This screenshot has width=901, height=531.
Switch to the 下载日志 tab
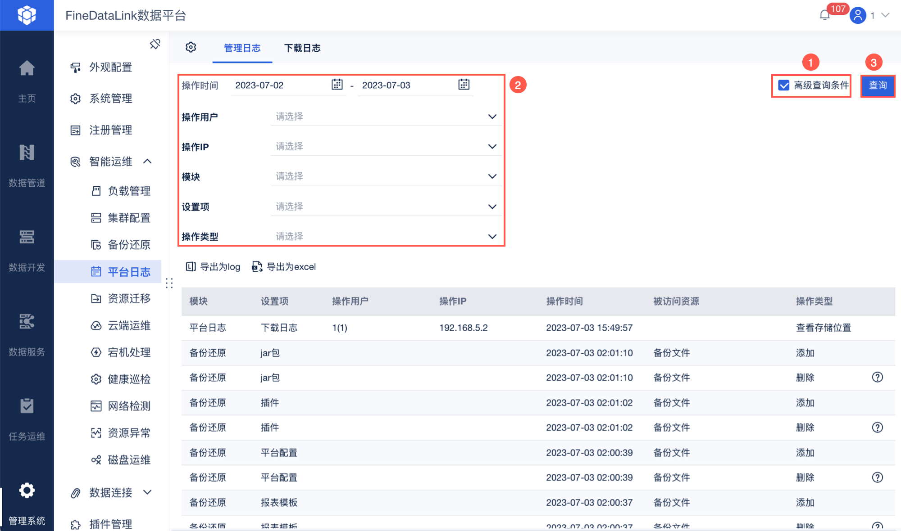click(x=302, y=48)
